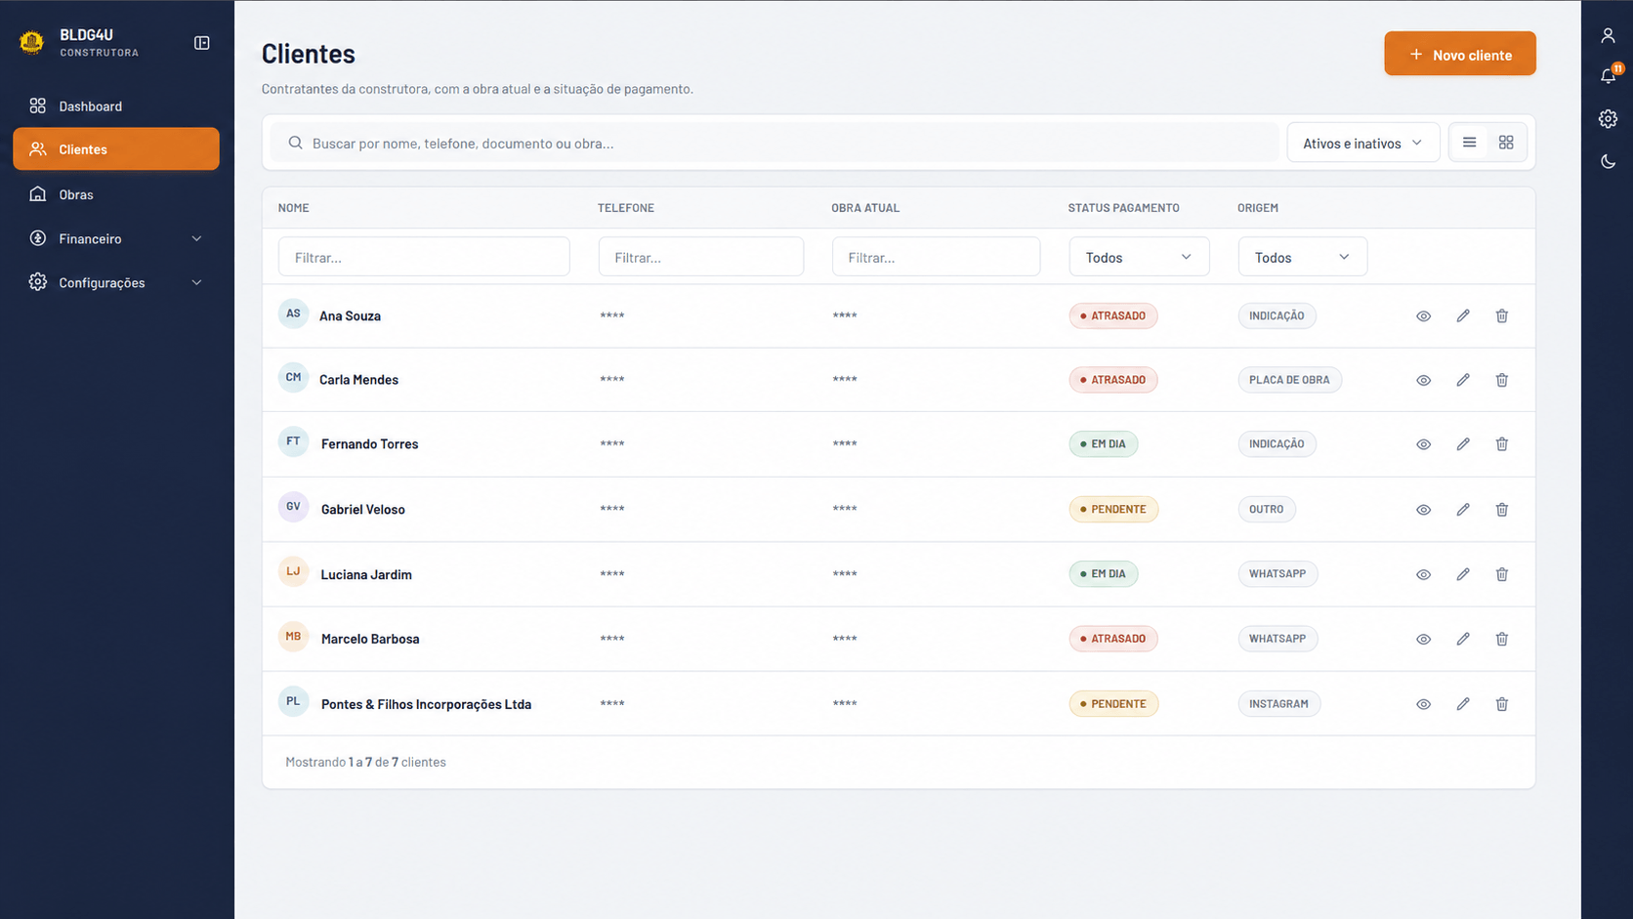Open Ativos e inativos dropdown
Viewport: 1633px width, 919px height.
pyautogui.click(x=1362, y=143)
